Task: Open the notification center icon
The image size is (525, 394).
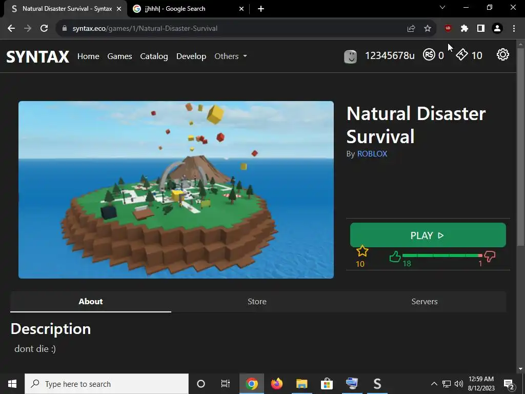Action: tap(509, 384)
